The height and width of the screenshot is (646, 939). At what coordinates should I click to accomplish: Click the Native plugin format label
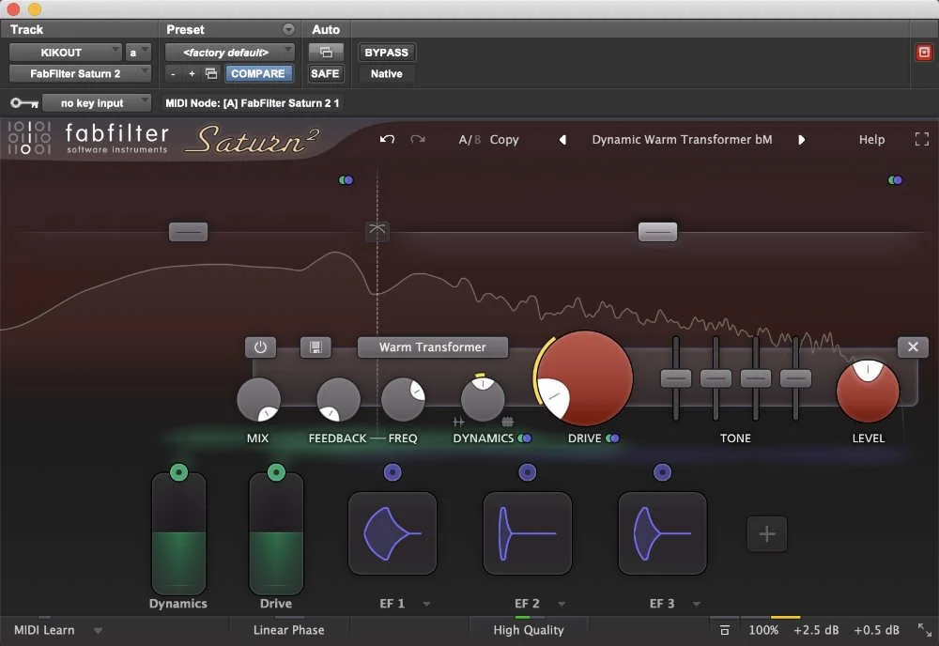tap(386, 73)
